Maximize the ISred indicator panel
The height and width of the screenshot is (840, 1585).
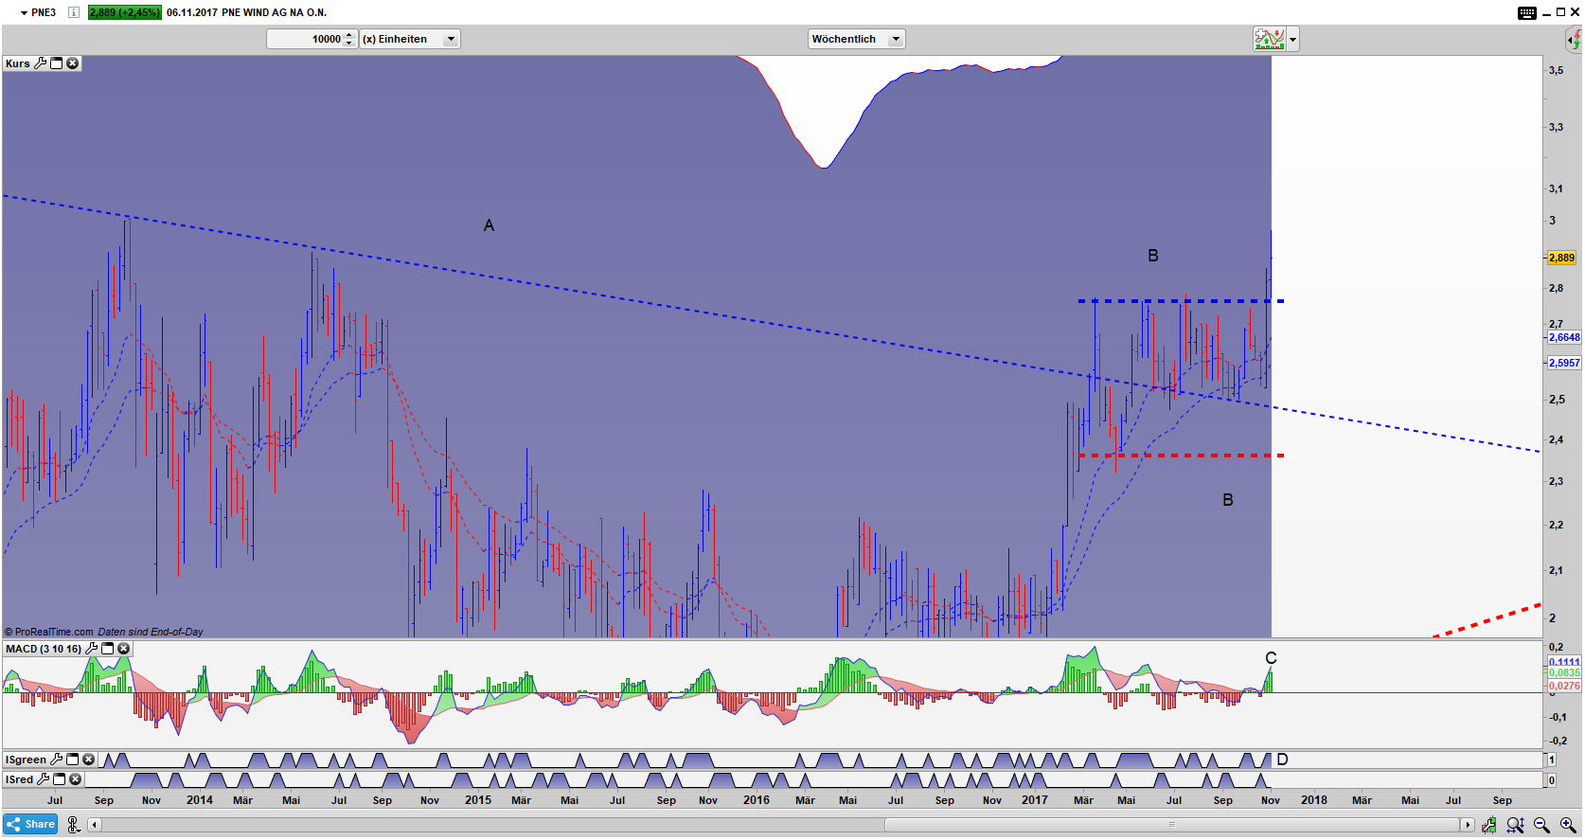click(x=59, y=779)
